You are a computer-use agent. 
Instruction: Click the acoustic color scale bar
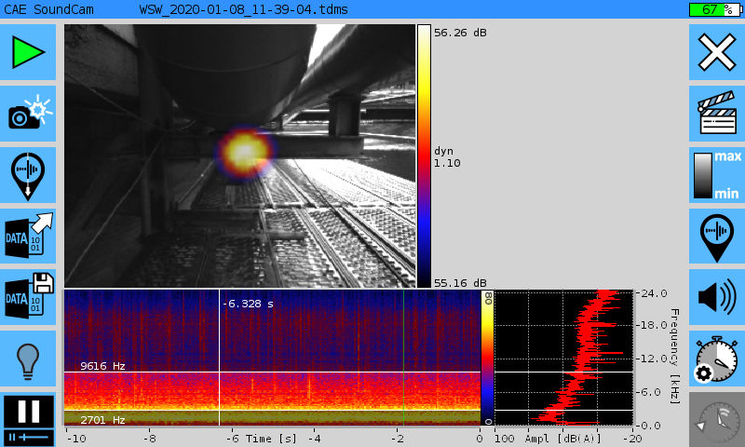tap(424, 156)
